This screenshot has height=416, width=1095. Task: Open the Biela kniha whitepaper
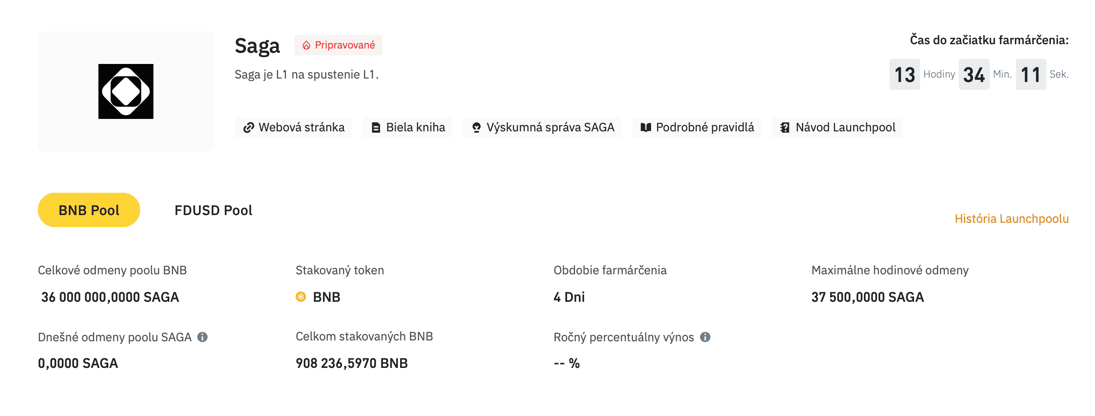[415, 128]
